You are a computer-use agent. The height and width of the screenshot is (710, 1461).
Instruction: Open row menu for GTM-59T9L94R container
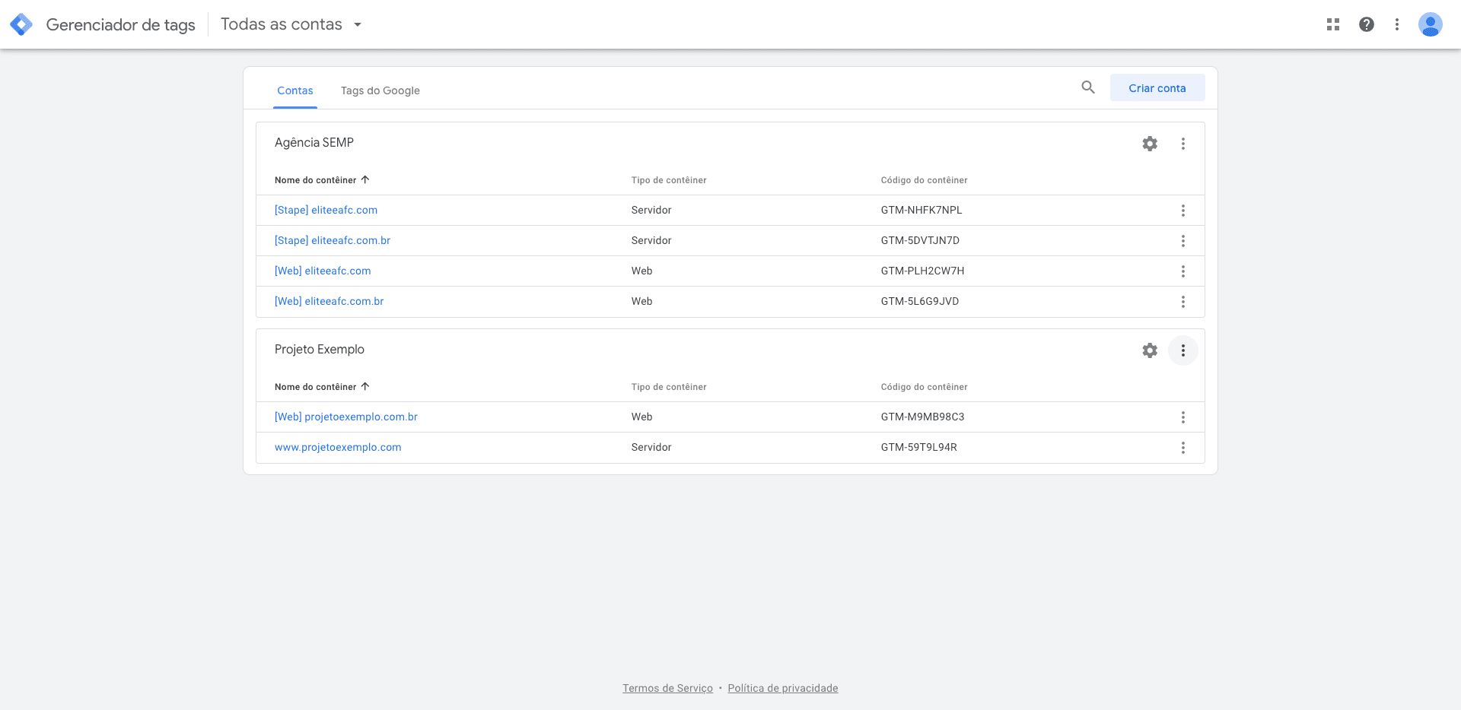[1183, 448]
